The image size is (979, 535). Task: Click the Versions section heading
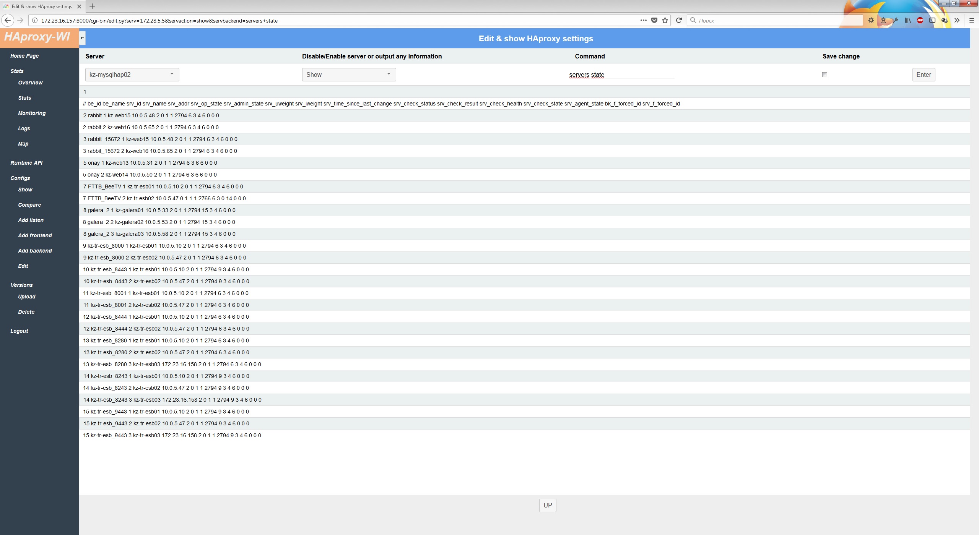pos(21,285)
